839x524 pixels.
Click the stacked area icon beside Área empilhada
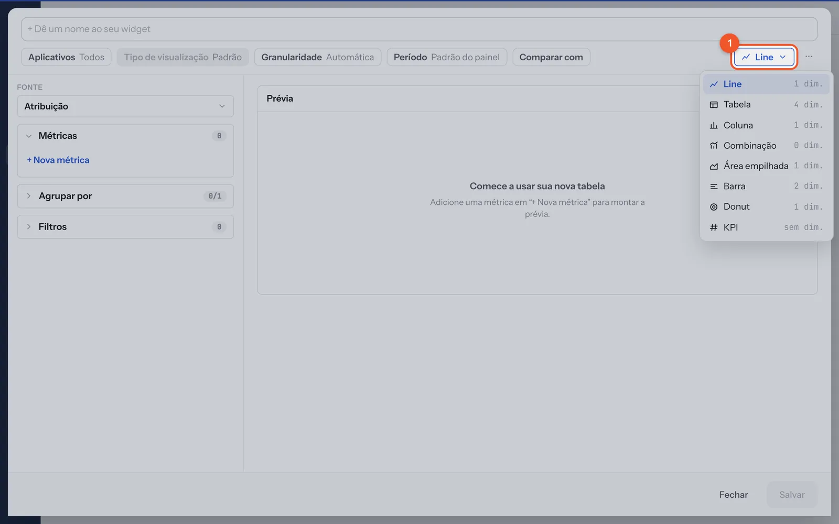(x=714, y=166)
